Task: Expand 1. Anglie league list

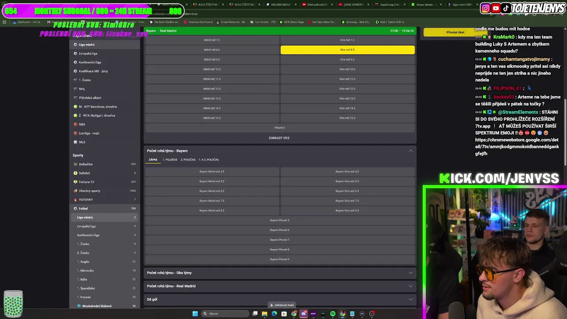Action: click(x=105, y=262)
